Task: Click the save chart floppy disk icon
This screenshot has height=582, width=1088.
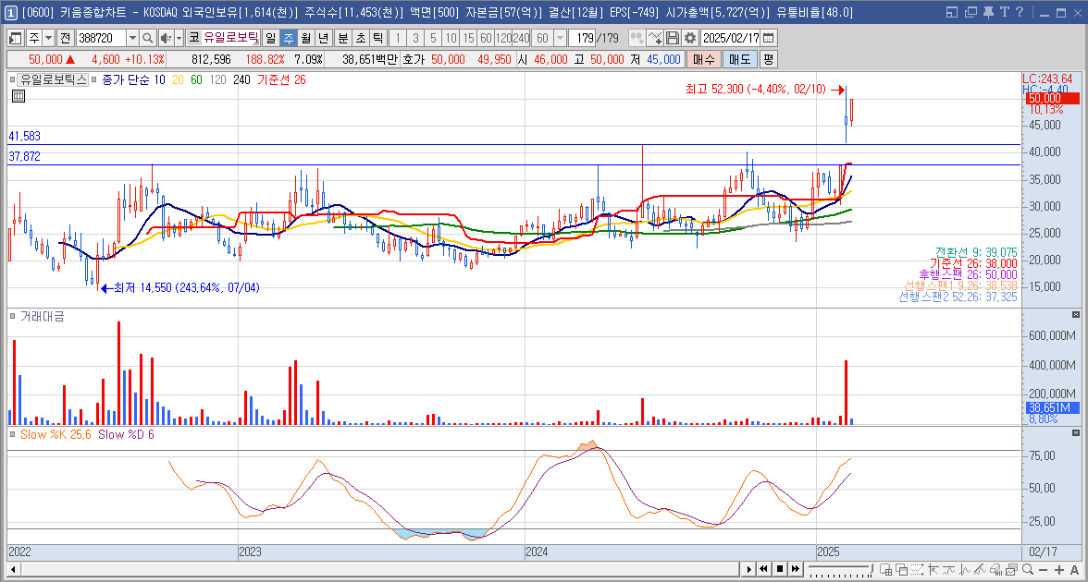Action: pyautogui.click(x=673, y=37)
